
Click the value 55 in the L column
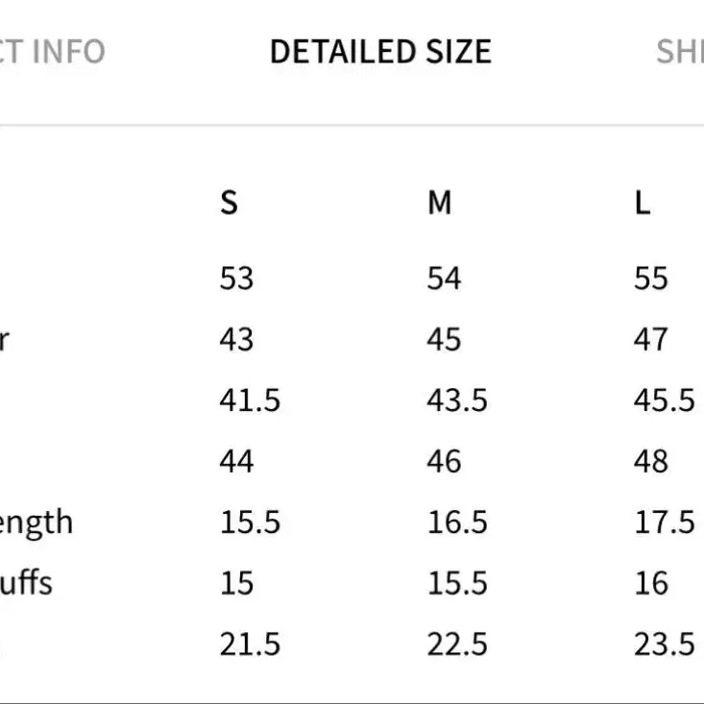pos(650,279)
